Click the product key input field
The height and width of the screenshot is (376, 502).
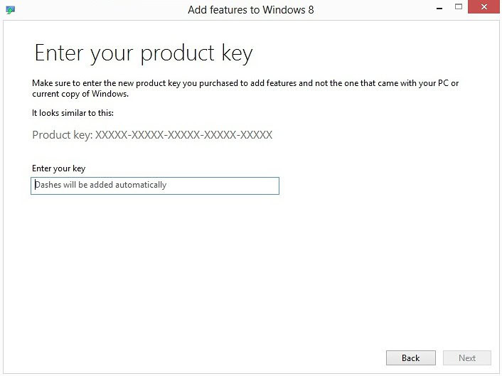pos(155,186)
